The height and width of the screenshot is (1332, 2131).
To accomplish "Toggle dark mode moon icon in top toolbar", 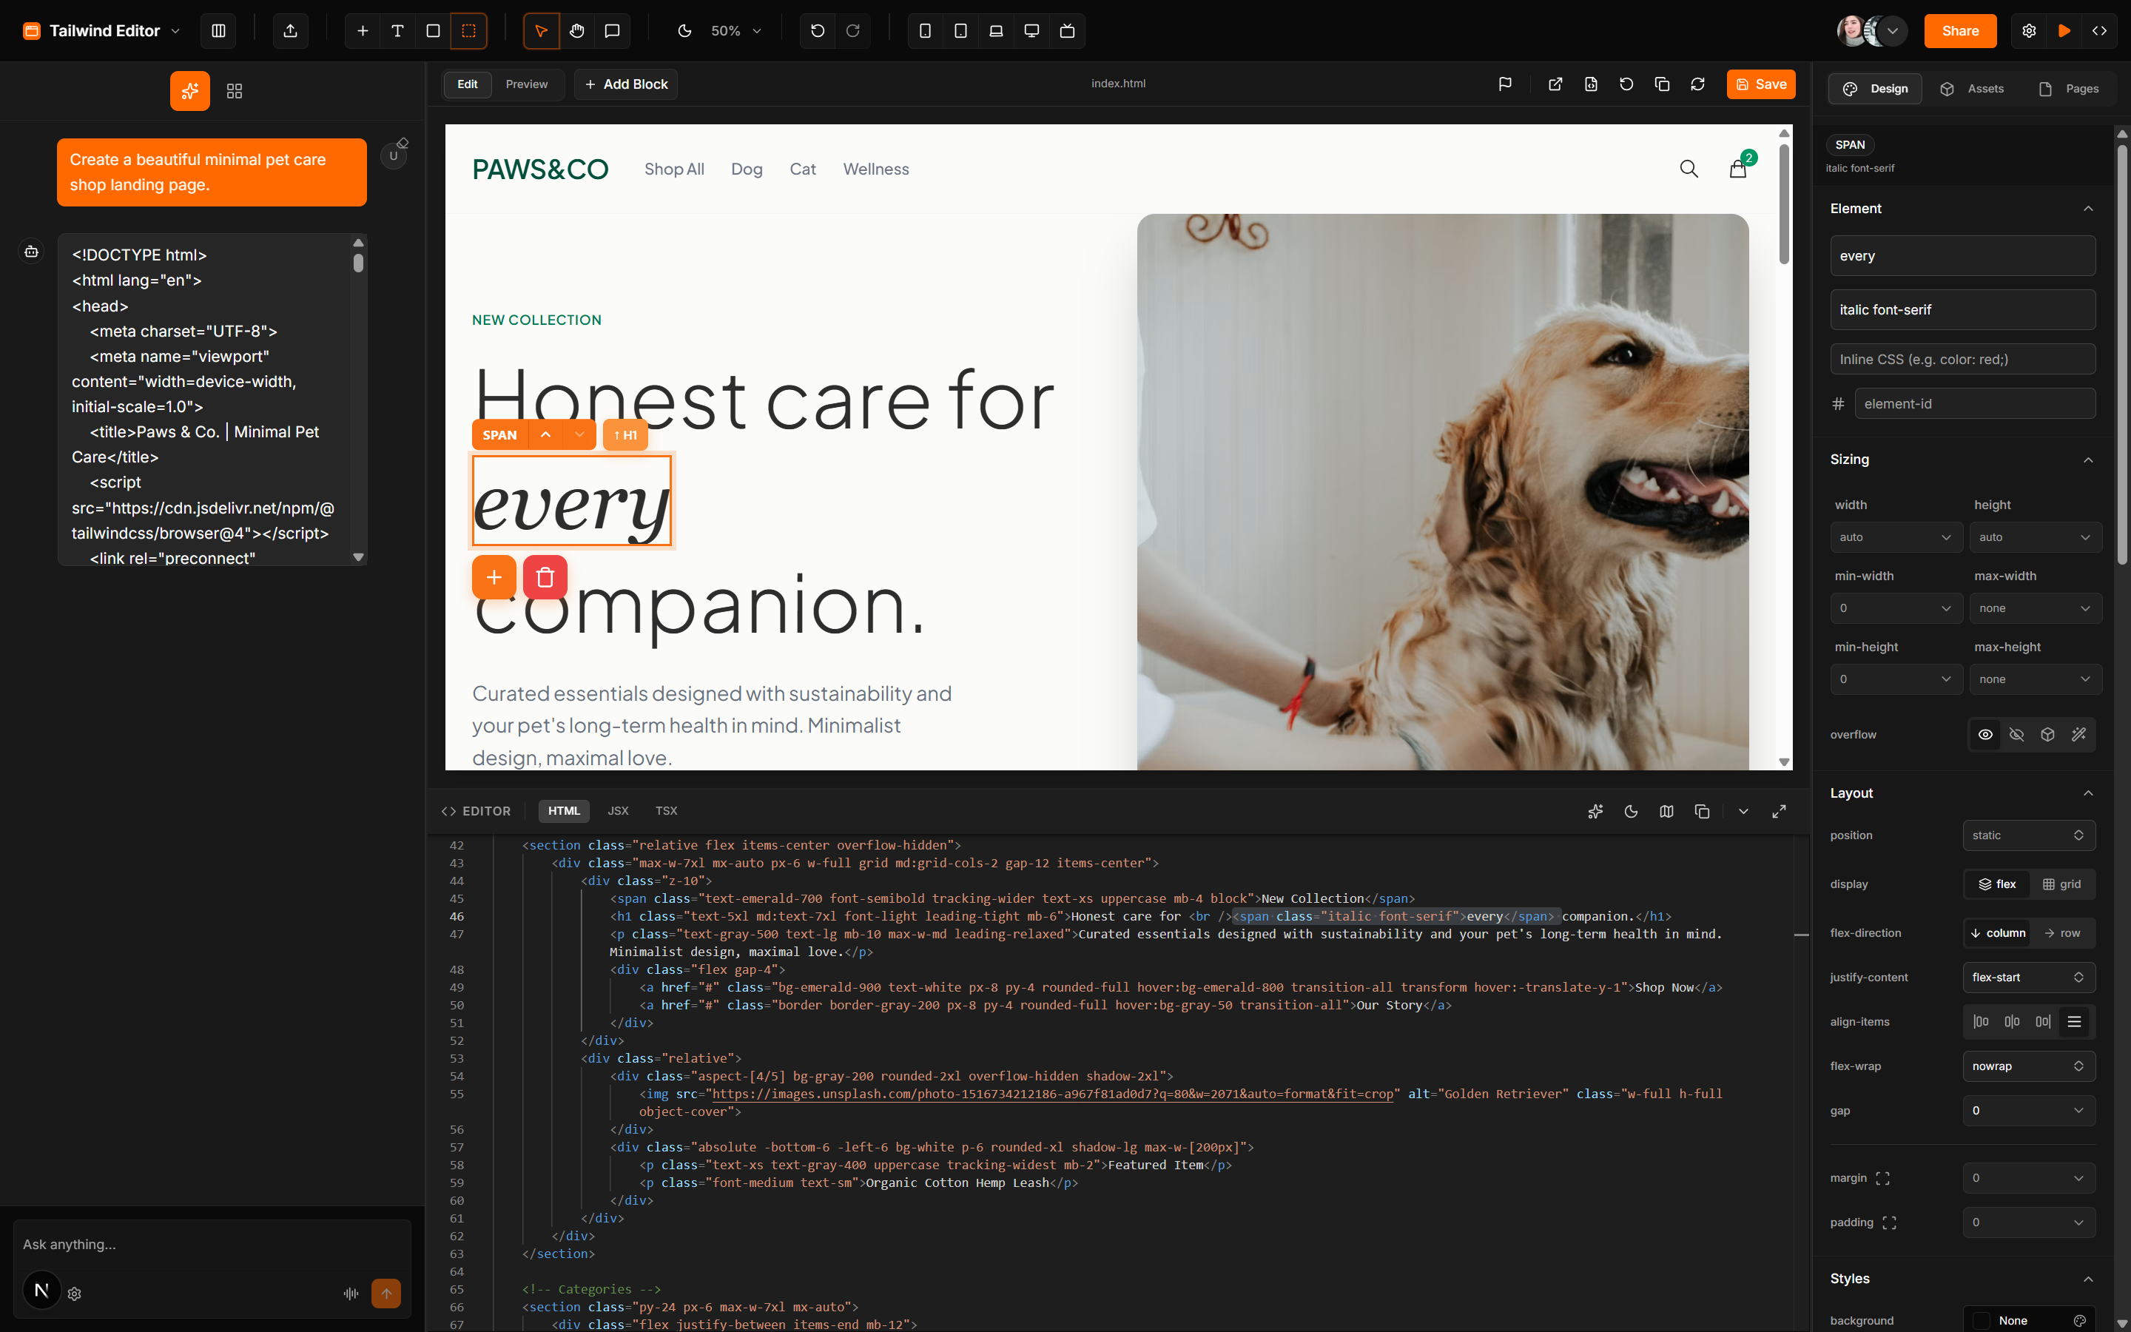I will (x=684, y=31).
